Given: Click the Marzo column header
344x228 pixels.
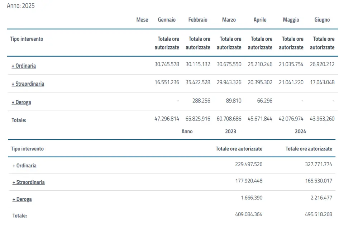Looking at the screenshot, I should coord(229,20).
